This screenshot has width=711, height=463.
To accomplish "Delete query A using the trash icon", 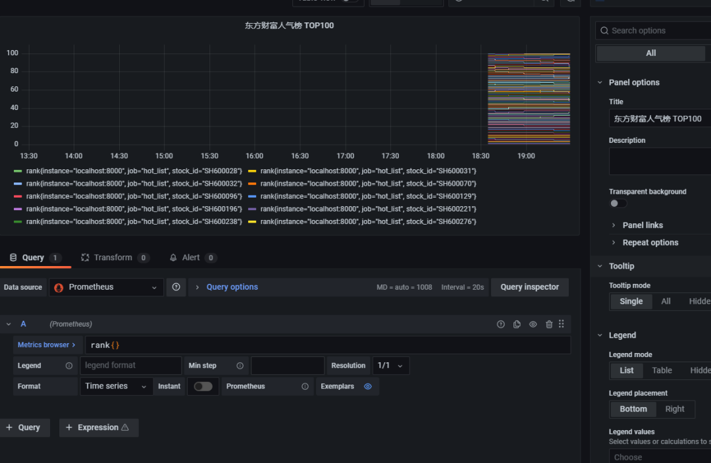I will [549, 324].
